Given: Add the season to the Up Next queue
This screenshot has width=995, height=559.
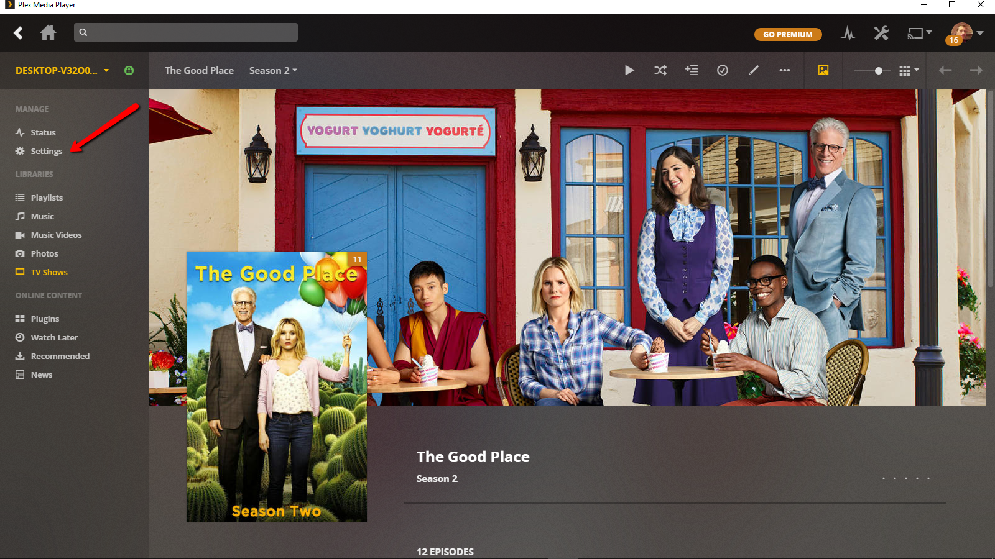Looking at the screenshot, I should click(x=692, y=70).
